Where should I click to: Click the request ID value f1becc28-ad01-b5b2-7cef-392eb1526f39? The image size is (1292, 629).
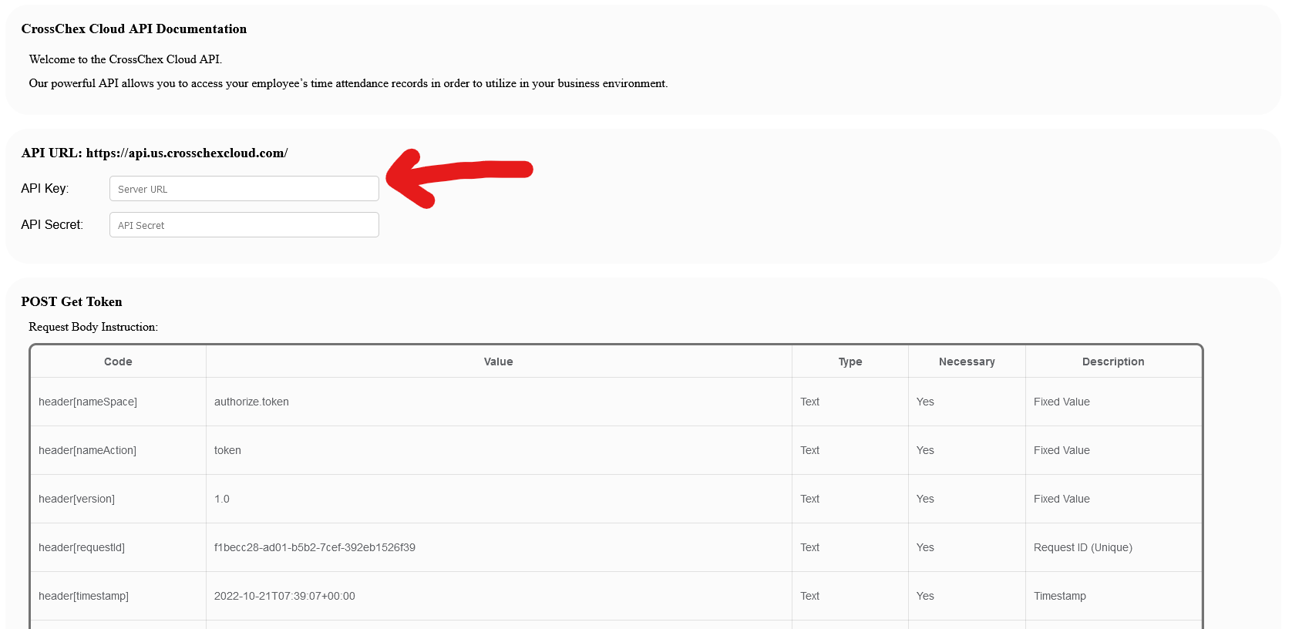pyautogui.click(x=315, y=547)
